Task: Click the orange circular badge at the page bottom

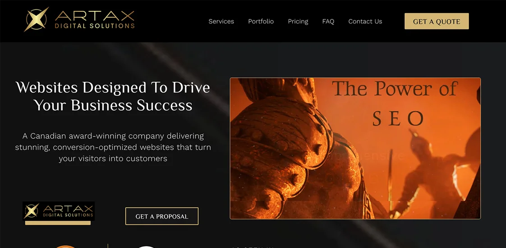Action: point(65,247)
